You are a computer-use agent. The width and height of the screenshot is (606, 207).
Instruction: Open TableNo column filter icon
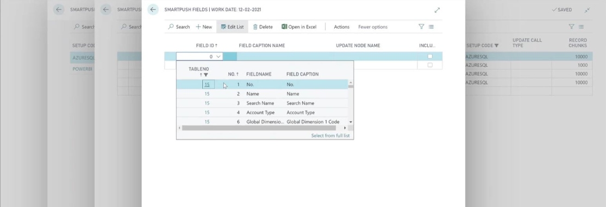pyautogui.click(x=206, y=75)
